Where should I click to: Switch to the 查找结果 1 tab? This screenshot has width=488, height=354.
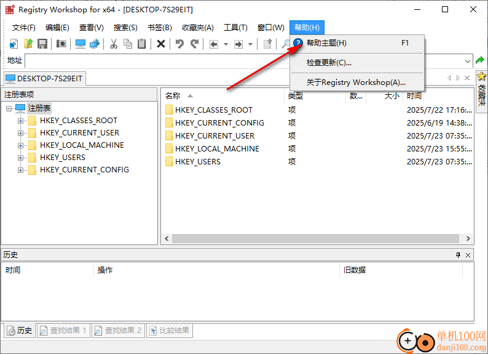point(63,331)
